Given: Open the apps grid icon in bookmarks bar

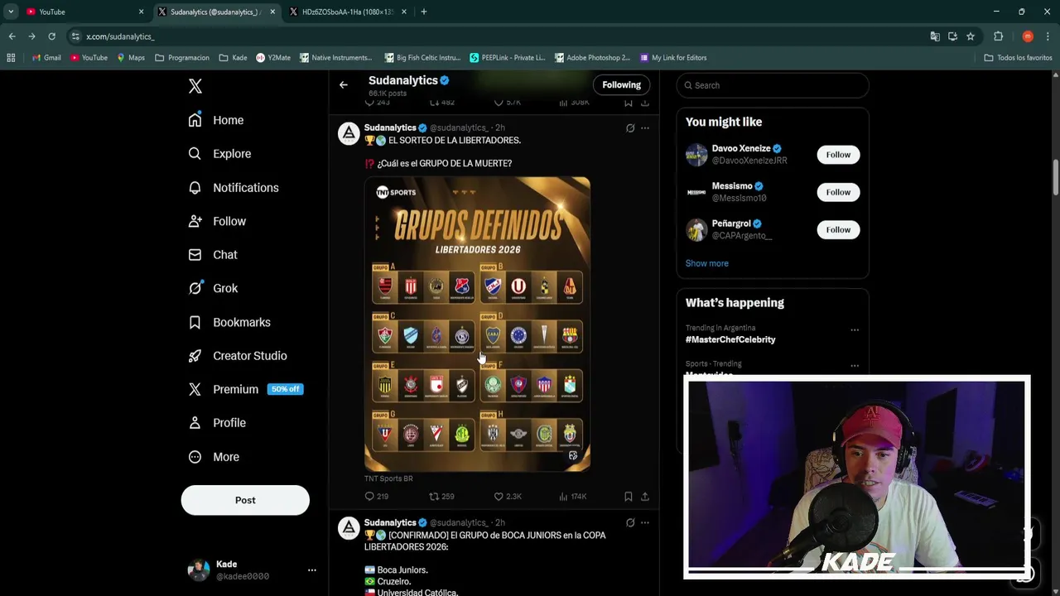Looking at the screenshot, I should [x=11, y=58].
